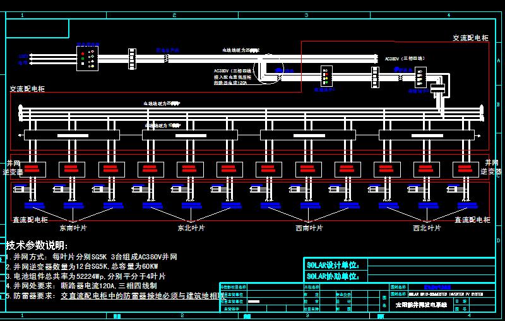Click the 交流配电柜 label above the left busbar
This screenshot has width=505, height=321.
pyautogui.click(x=27, y=89)
